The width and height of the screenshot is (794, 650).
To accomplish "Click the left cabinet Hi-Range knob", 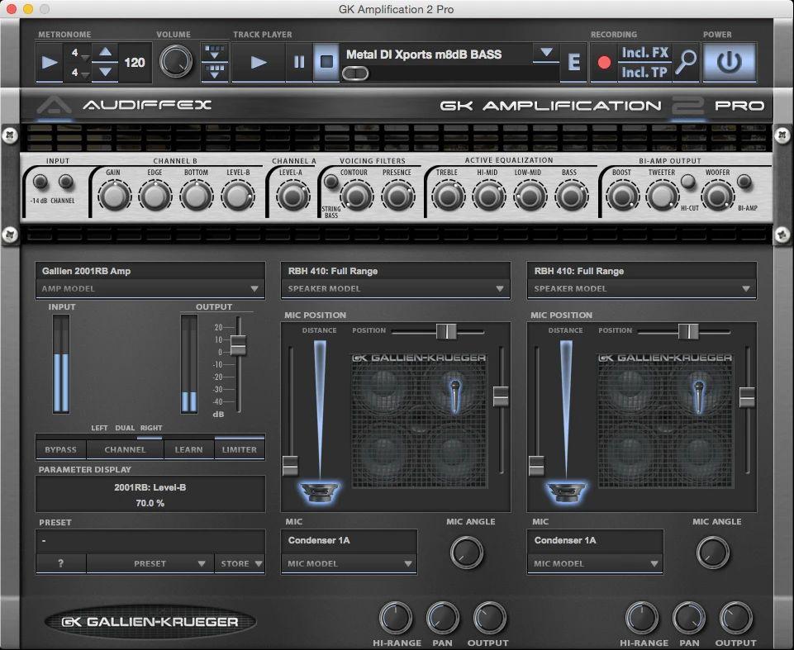I will coord(396,618).
